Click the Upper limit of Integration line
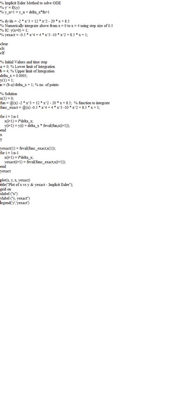 [28, 71]
